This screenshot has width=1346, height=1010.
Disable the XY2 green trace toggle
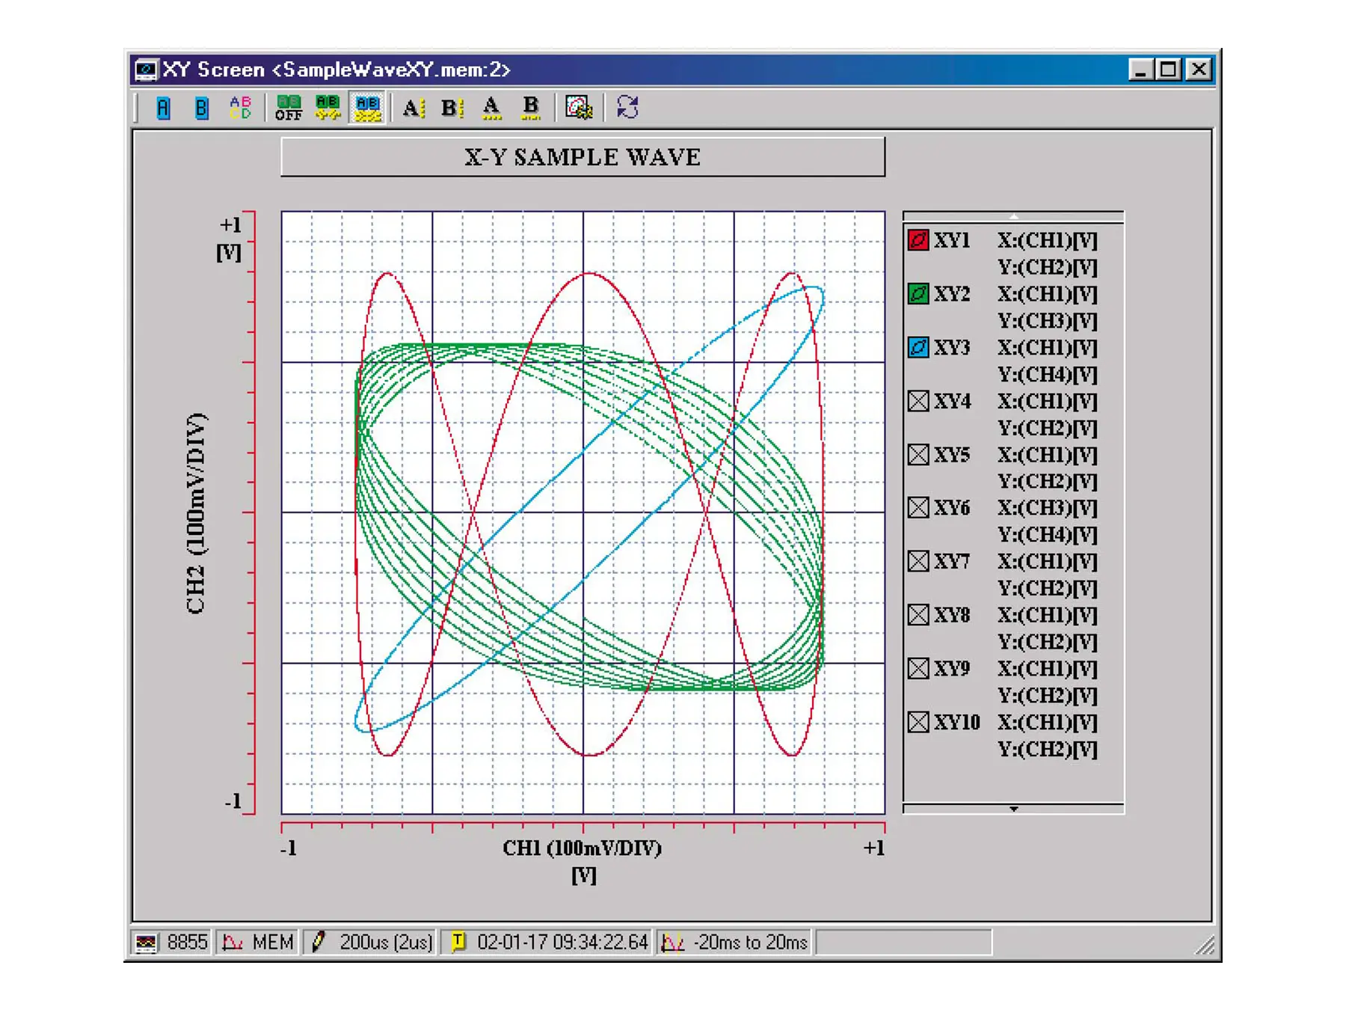point(918,294)
